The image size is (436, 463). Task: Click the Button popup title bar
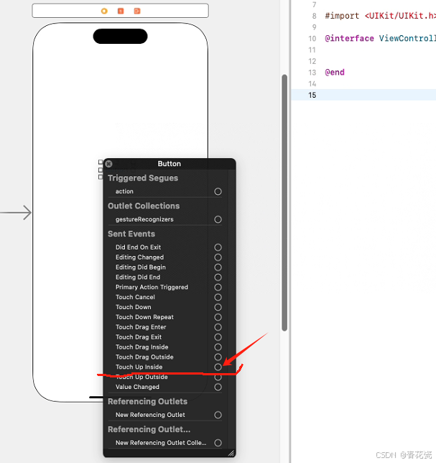[170, 164]
